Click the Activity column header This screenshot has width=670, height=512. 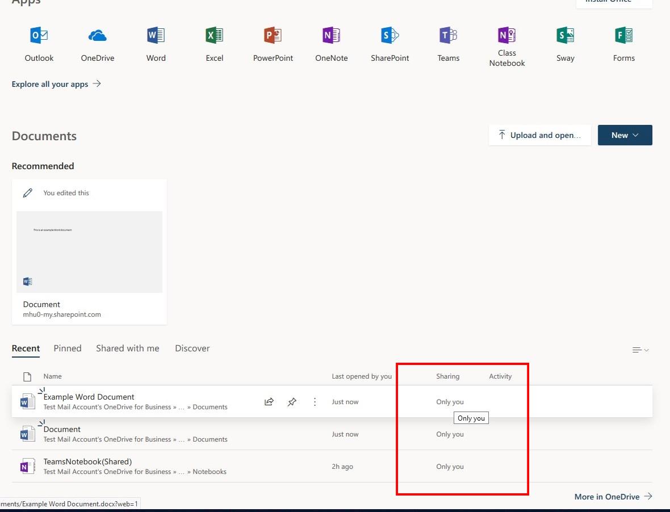500,376
